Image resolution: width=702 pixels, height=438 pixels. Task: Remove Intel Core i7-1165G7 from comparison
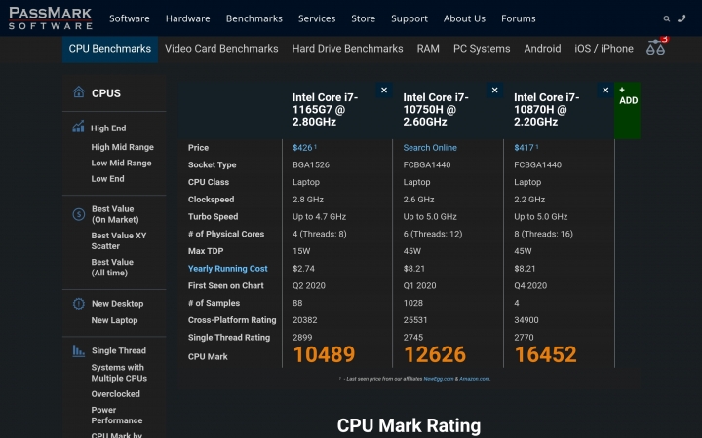(x=384, y=91)
